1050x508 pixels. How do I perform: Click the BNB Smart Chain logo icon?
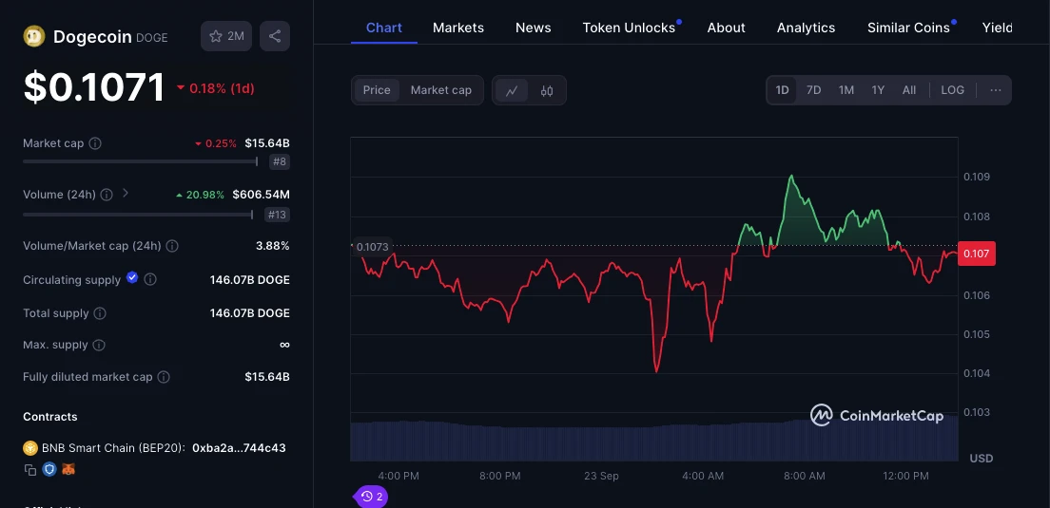pos(29,448)
